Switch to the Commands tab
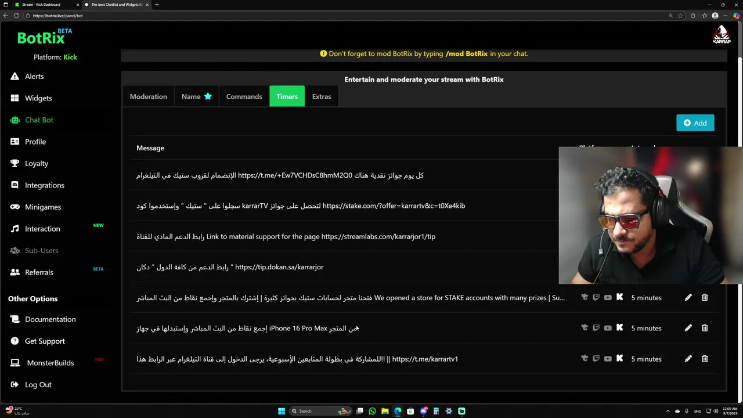 tap(244, 96)
